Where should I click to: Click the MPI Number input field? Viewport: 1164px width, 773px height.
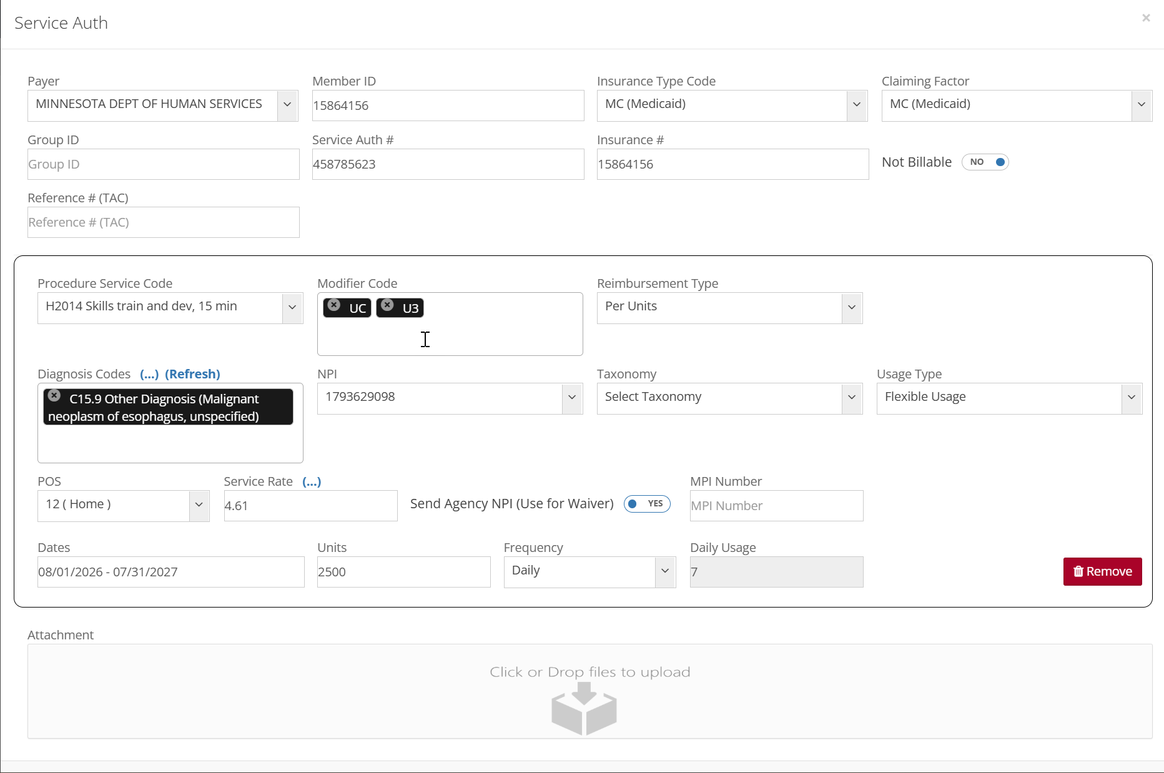tap(776, 506)
